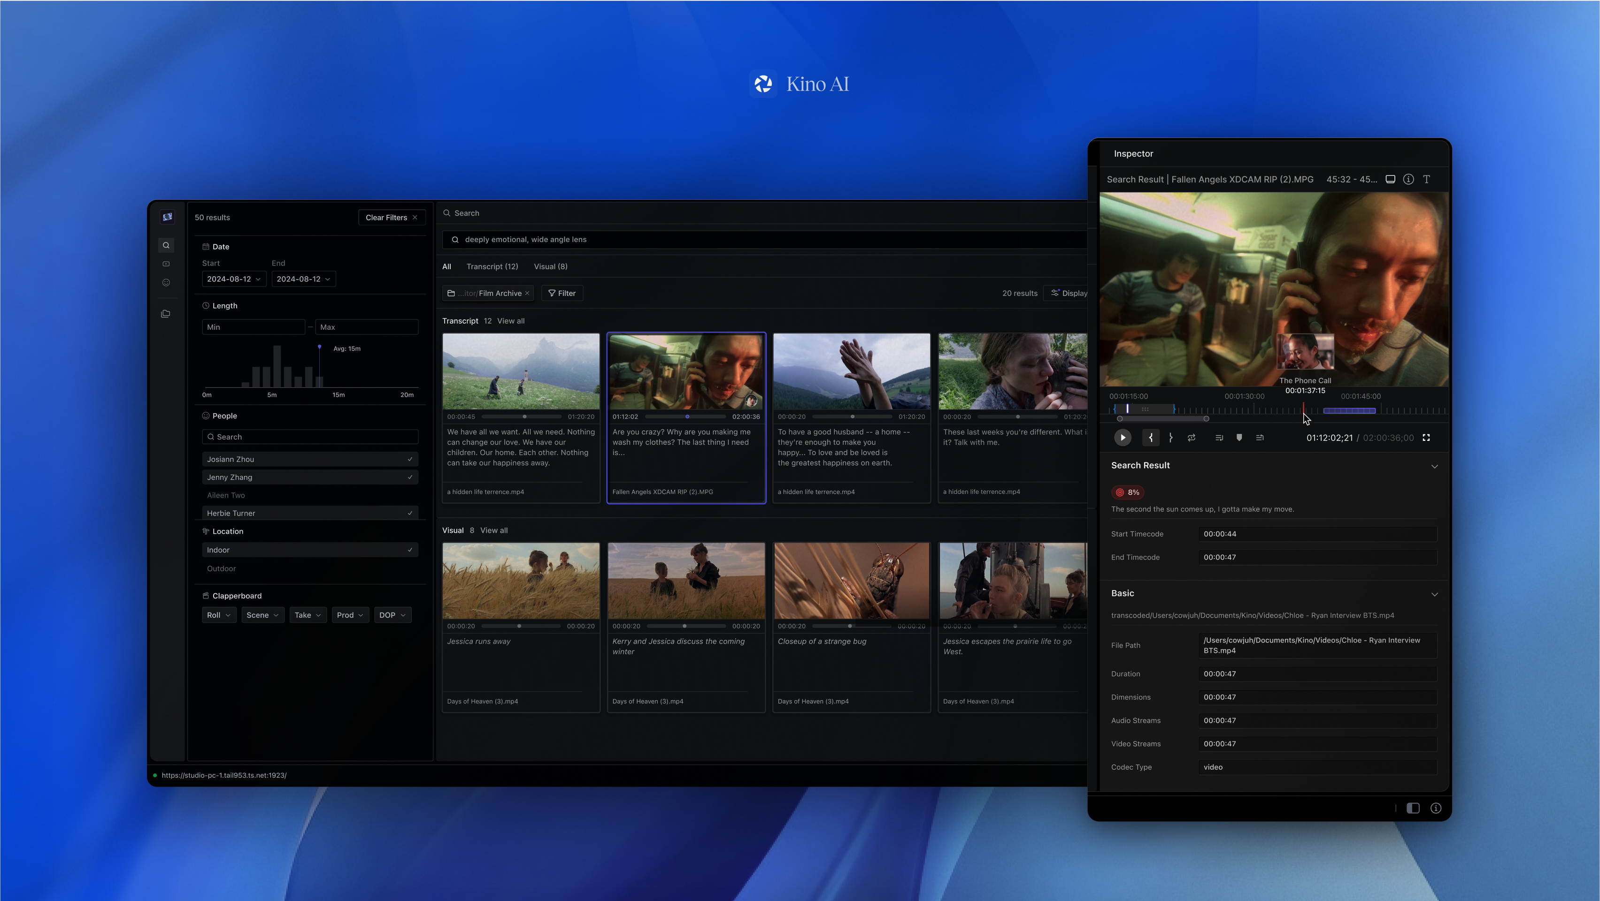Collapse the Search Result section chevron
Viewport: 1600px width, 901px height.
click(x=1434, y=466)
